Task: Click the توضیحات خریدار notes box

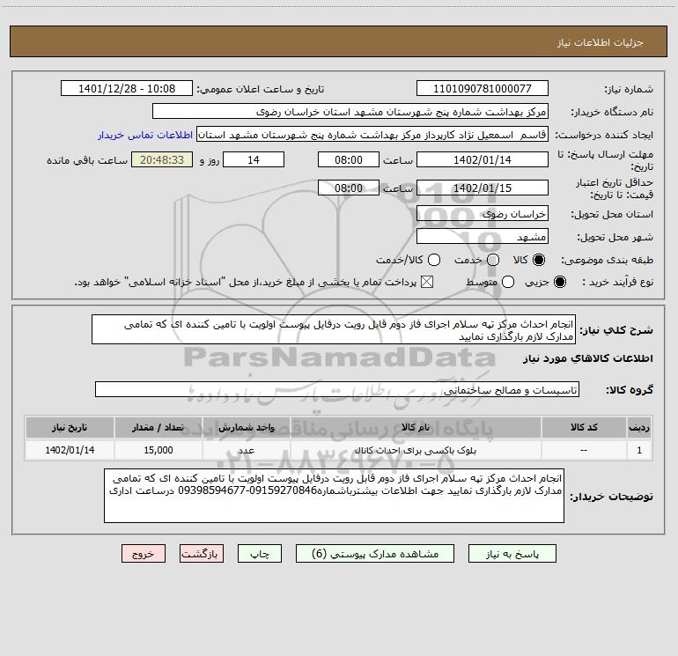Action: 334,496
